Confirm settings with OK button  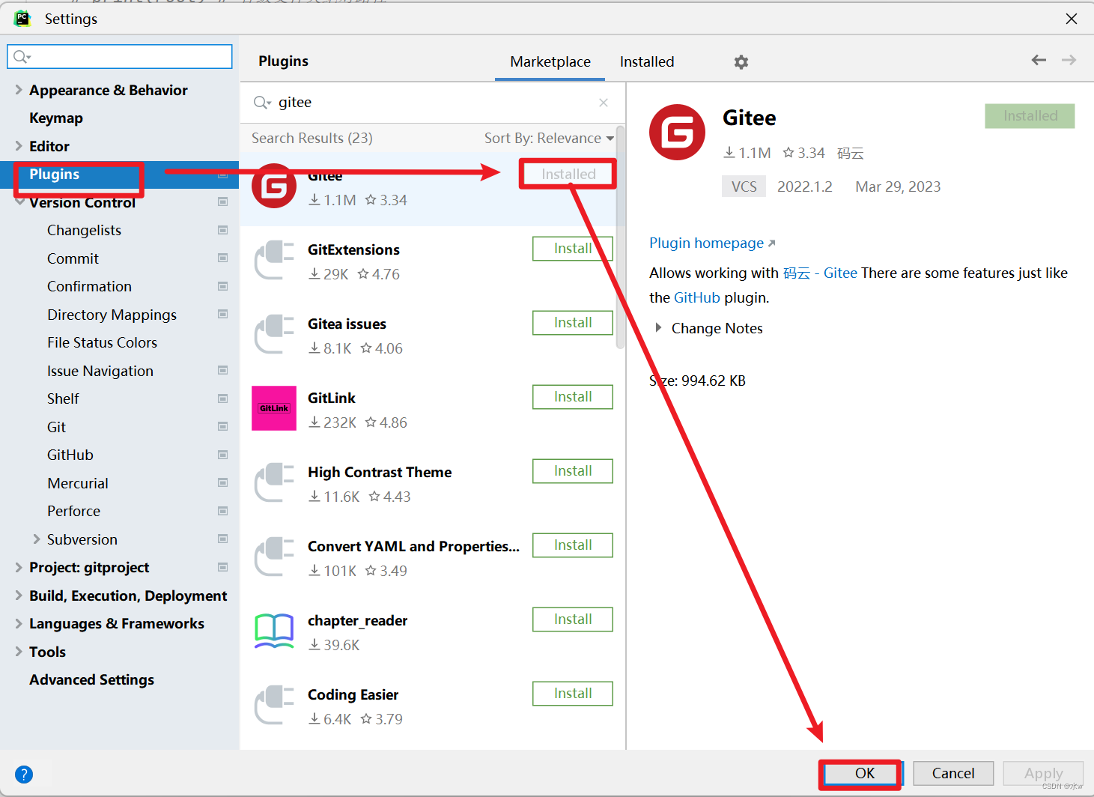click(864, 773)
